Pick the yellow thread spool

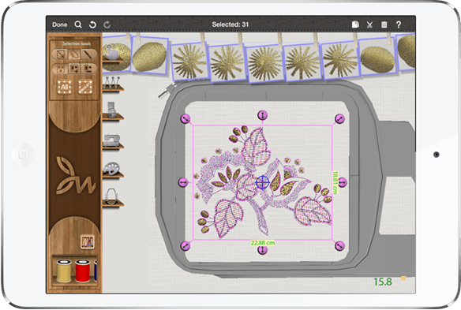pos(64,271)
